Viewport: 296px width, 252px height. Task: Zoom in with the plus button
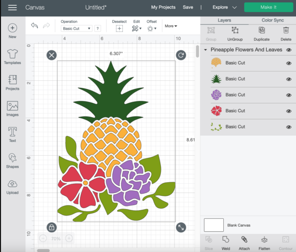69,239
